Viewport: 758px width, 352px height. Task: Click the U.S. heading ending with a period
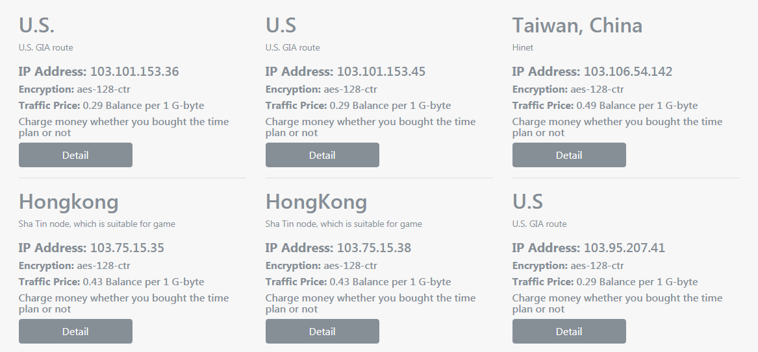37,25
